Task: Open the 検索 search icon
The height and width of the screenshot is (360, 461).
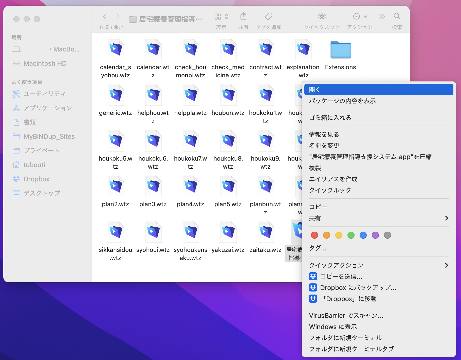Action: [397, 16]
